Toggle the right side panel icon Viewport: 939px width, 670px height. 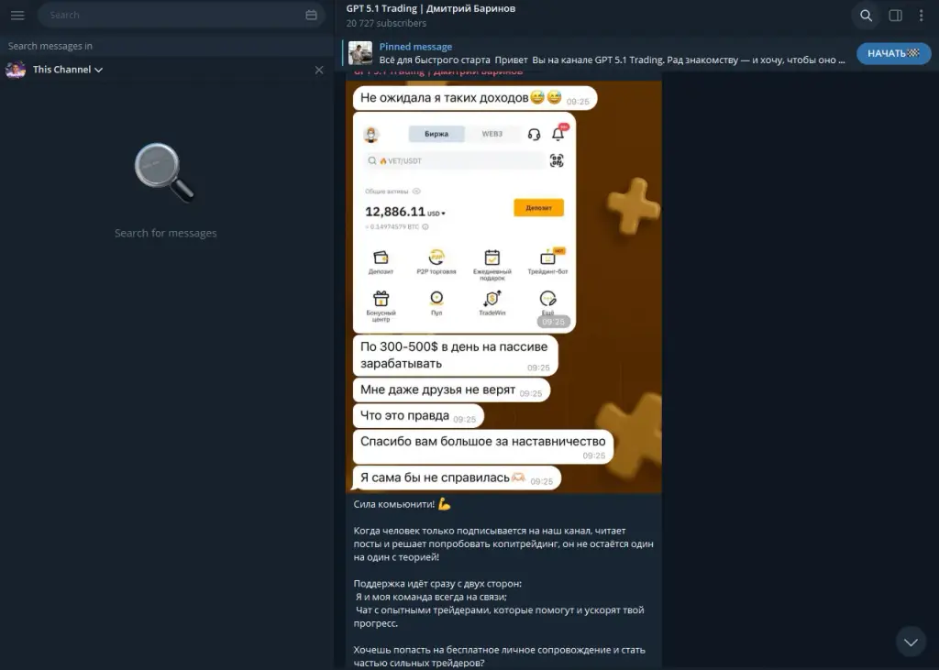(895, 16)
